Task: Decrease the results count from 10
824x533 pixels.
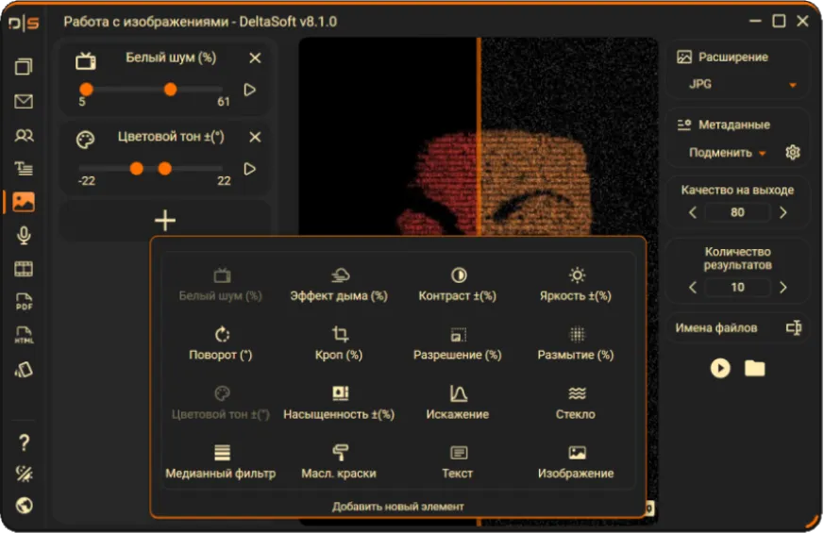Action: (693, 287)
